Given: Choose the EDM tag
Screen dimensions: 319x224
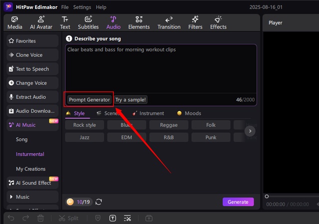Looking at the screenshot, I should tap(126, 137).
